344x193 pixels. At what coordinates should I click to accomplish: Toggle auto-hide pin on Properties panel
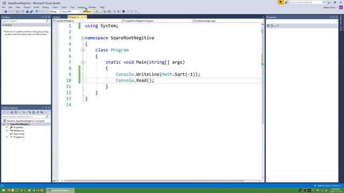tap(333, 17)
